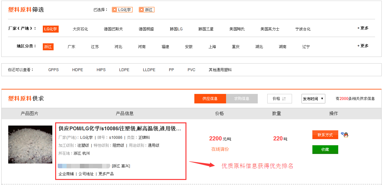This screenshot has height=185, width=383.
Task: Select manufacturer filter LG化学
Action: pos(51,29)
